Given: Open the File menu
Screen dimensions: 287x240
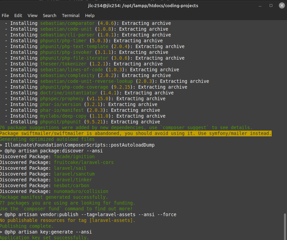Looking at the screenshot, I should (5, 16).
